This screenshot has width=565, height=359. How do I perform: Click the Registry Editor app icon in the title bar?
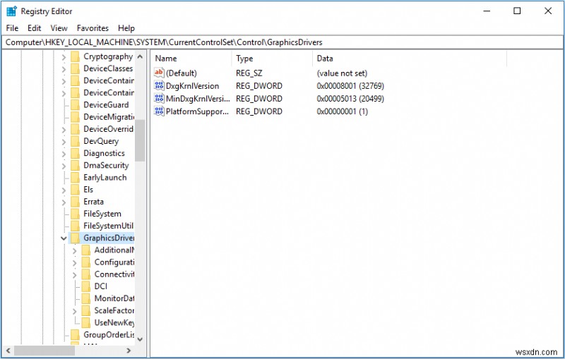(x=11, y=11)
